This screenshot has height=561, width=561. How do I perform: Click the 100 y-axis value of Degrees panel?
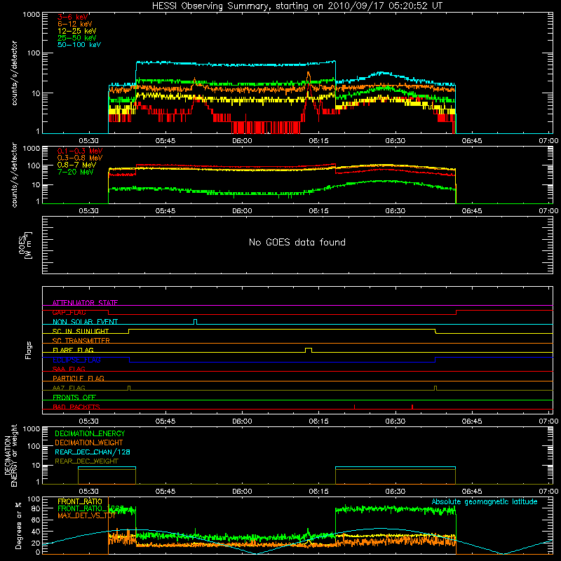(x=34, y=499)
